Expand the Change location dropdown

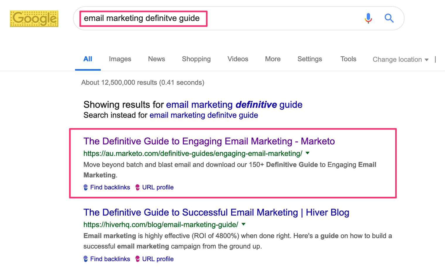pyautogui.click(x=400, y=60)
